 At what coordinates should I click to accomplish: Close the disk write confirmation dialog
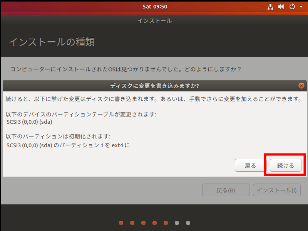pyautogui.click(x=301, y=86)
